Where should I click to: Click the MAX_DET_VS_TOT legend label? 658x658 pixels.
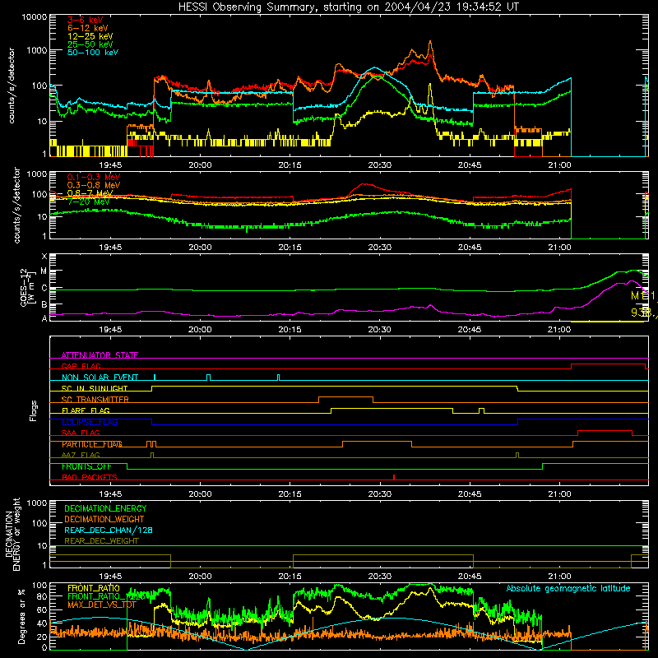pyautogui.click(x=102, y=605)
